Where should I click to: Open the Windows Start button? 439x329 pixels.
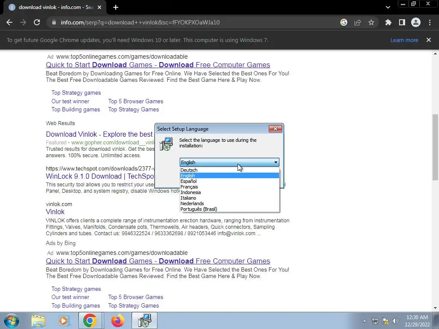tap(11, 320)
